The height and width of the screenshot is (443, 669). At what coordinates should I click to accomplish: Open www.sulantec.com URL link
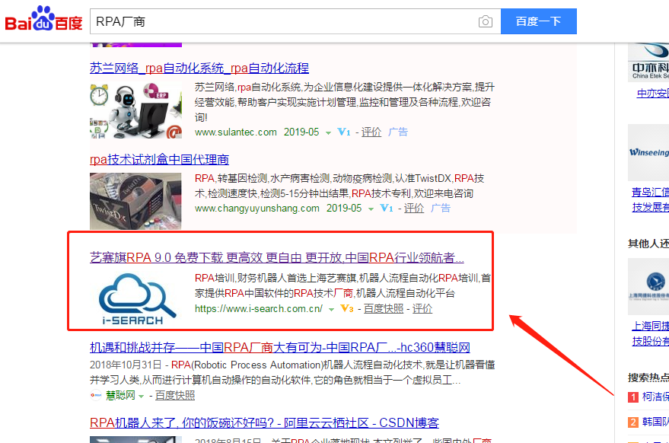coord(235,132)
